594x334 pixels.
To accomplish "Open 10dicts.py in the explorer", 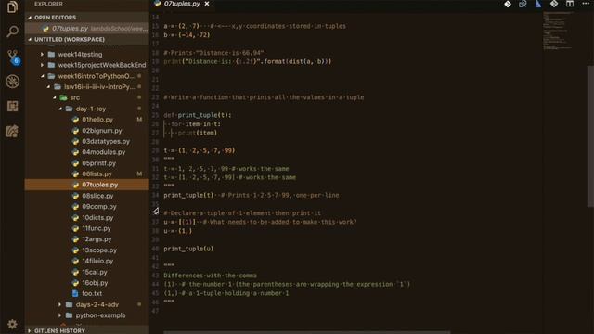I will pos(86,218).
